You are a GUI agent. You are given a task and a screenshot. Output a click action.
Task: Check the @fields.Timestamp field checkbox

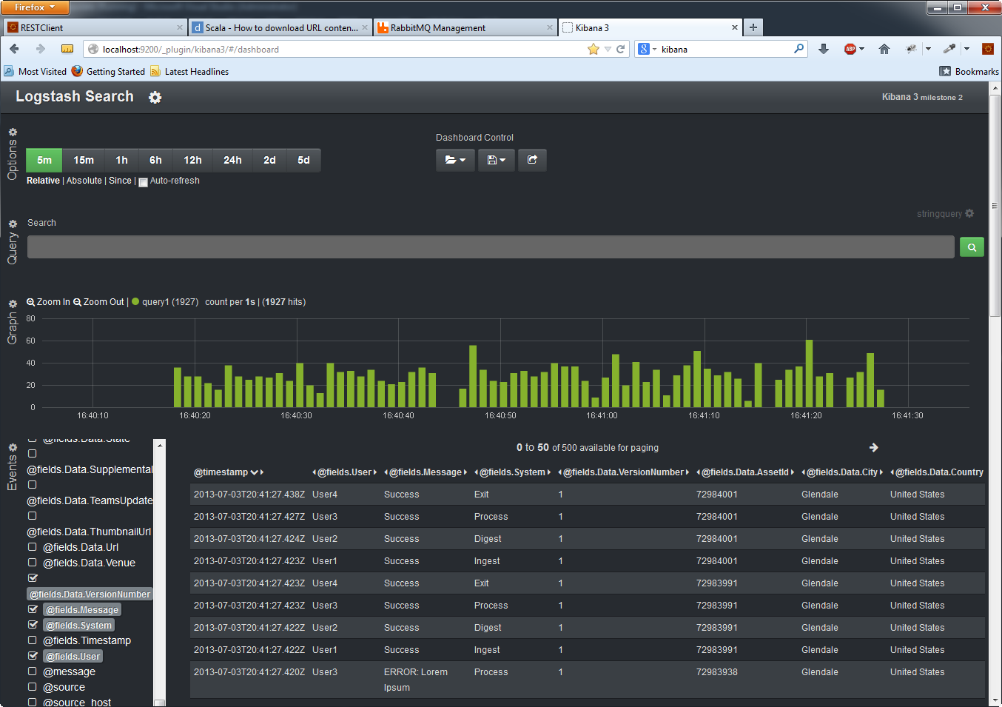[x=32, y=640]
